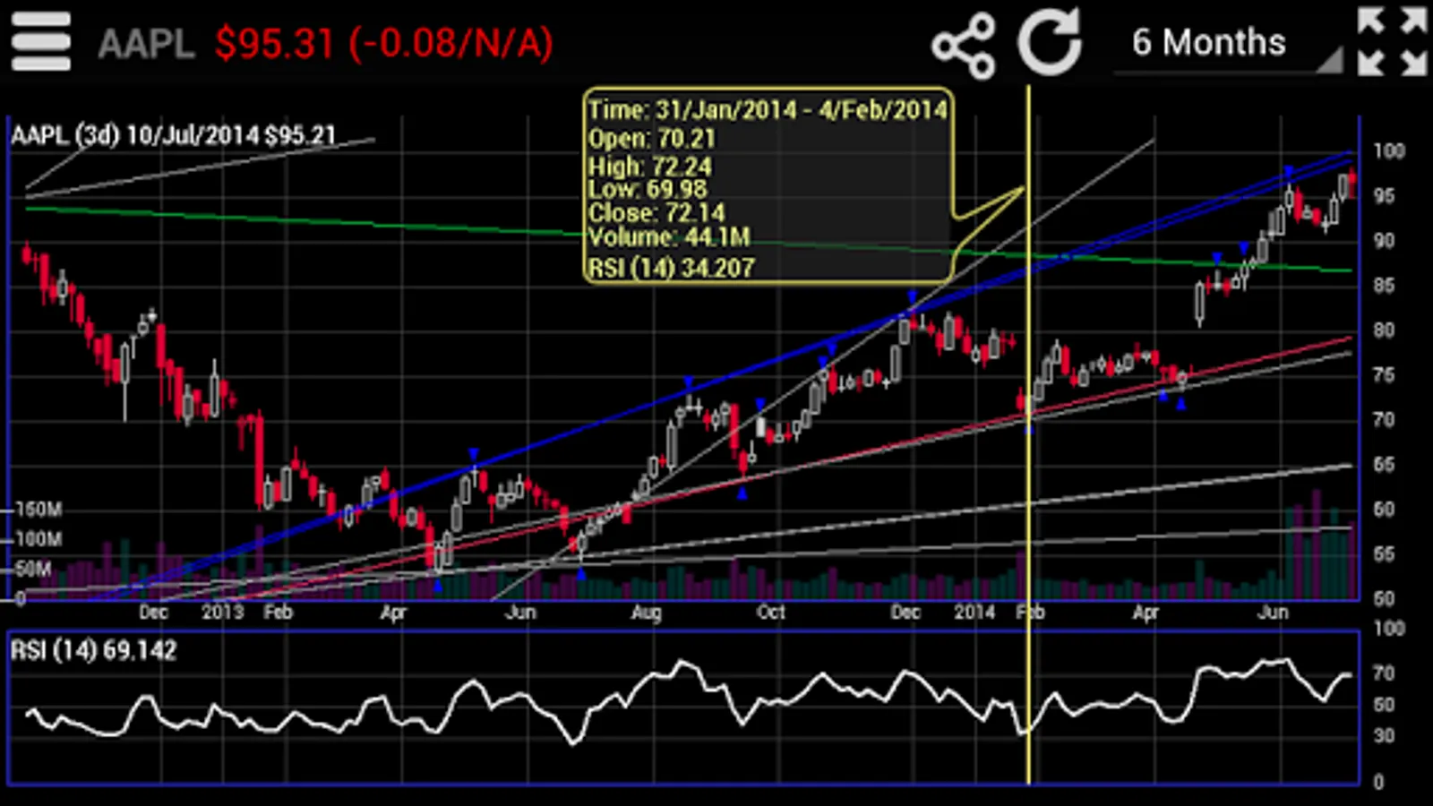Select the AAPL ticker symbol in header
This screenshot has height=806, width=1433.
coord(146,44)
